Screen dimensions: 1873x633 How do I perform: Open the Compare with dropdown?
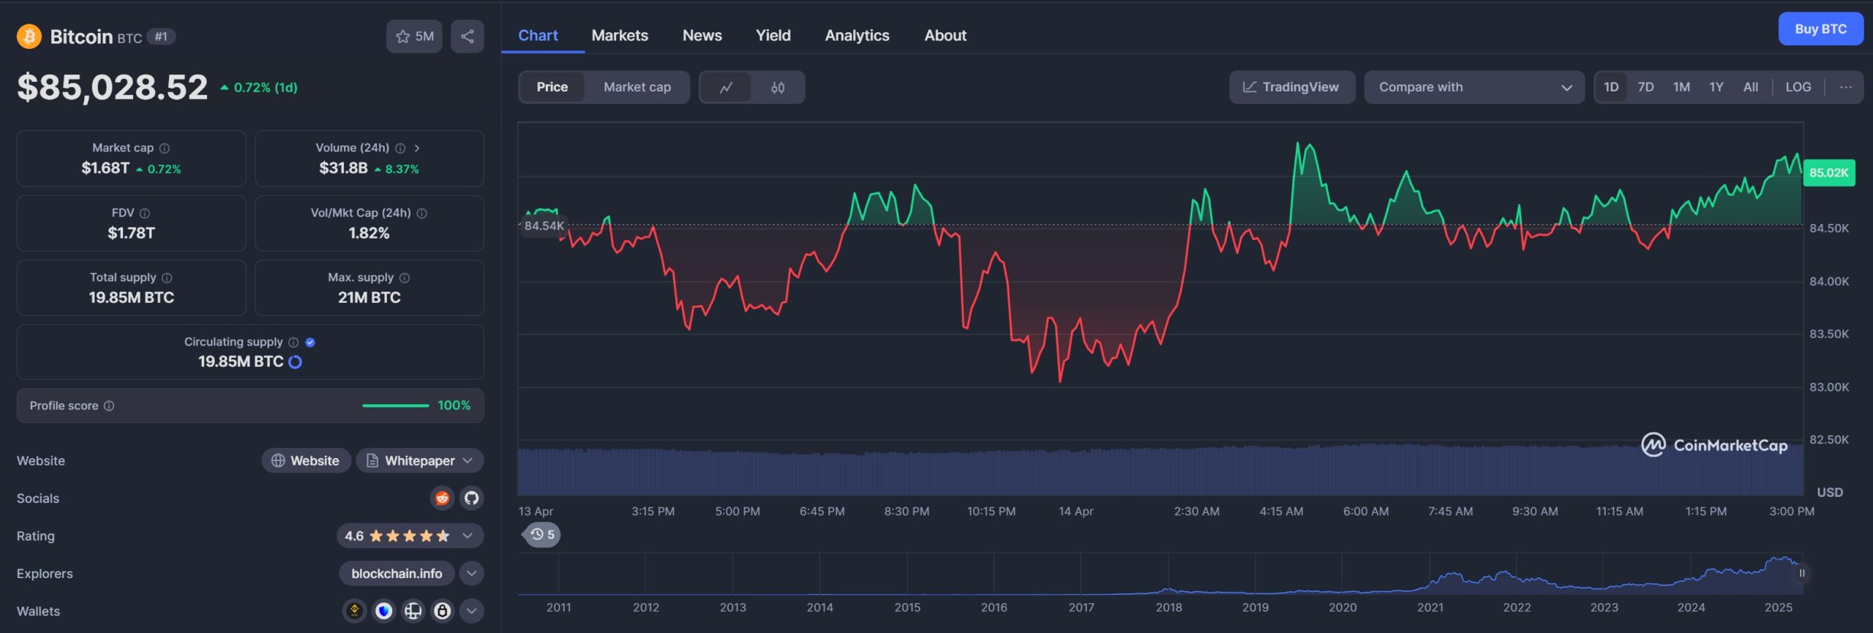(1474, 87)
